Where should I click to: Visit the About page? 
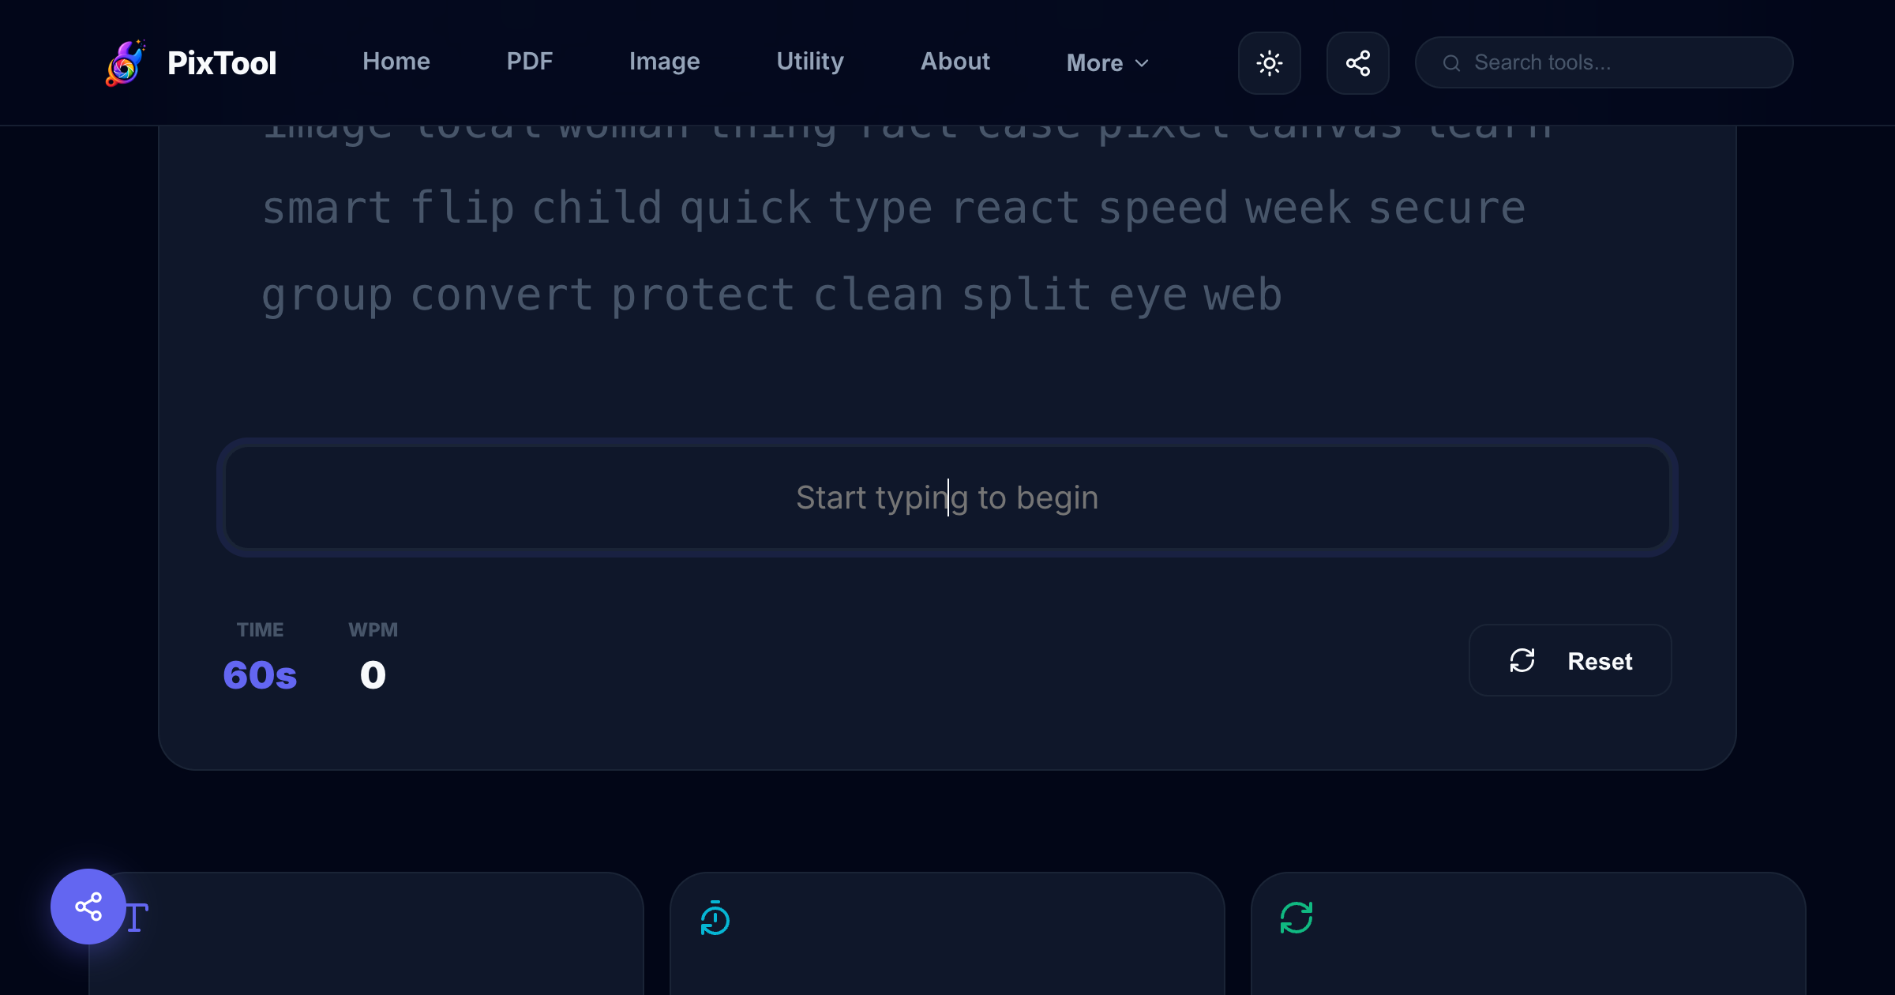(x=955, y=62)
